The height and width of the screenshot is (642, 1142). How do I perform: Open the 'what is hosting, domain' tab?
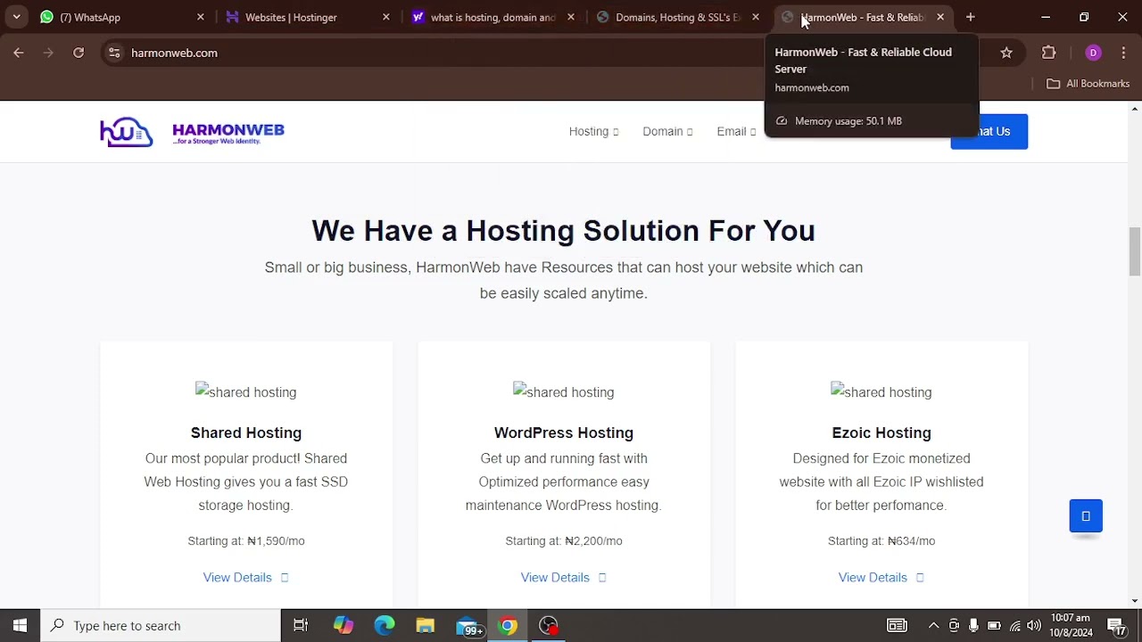[493, 17]
